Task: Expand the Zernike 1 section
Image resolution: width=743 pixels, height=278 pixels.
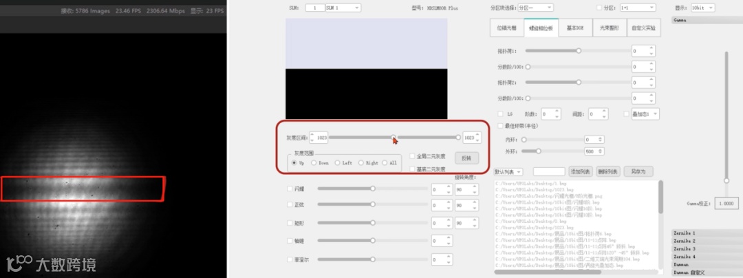Action: [x=707, y=233]
